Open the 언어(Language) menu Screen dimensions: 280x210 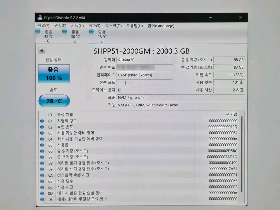pyautogui.click(x=161, y=26)
